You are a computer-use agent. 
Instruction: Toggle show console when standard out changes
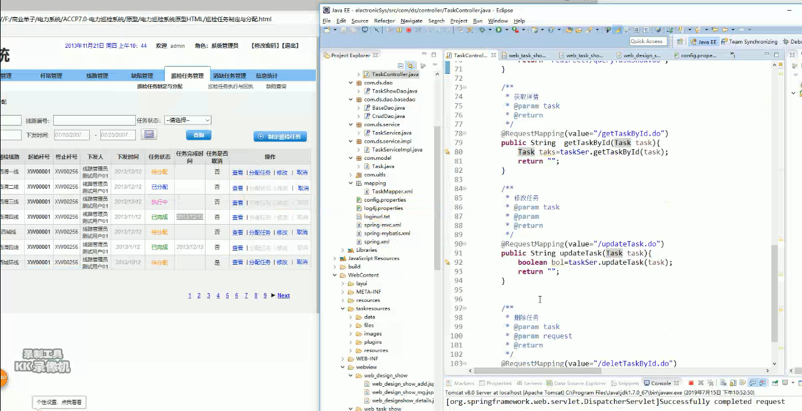(x=753, y=383)
